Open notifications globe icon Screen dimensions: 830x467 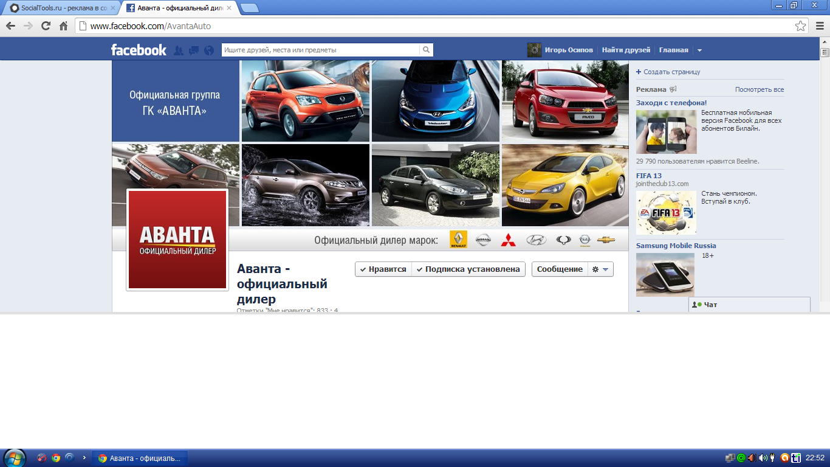coord(209,50)
